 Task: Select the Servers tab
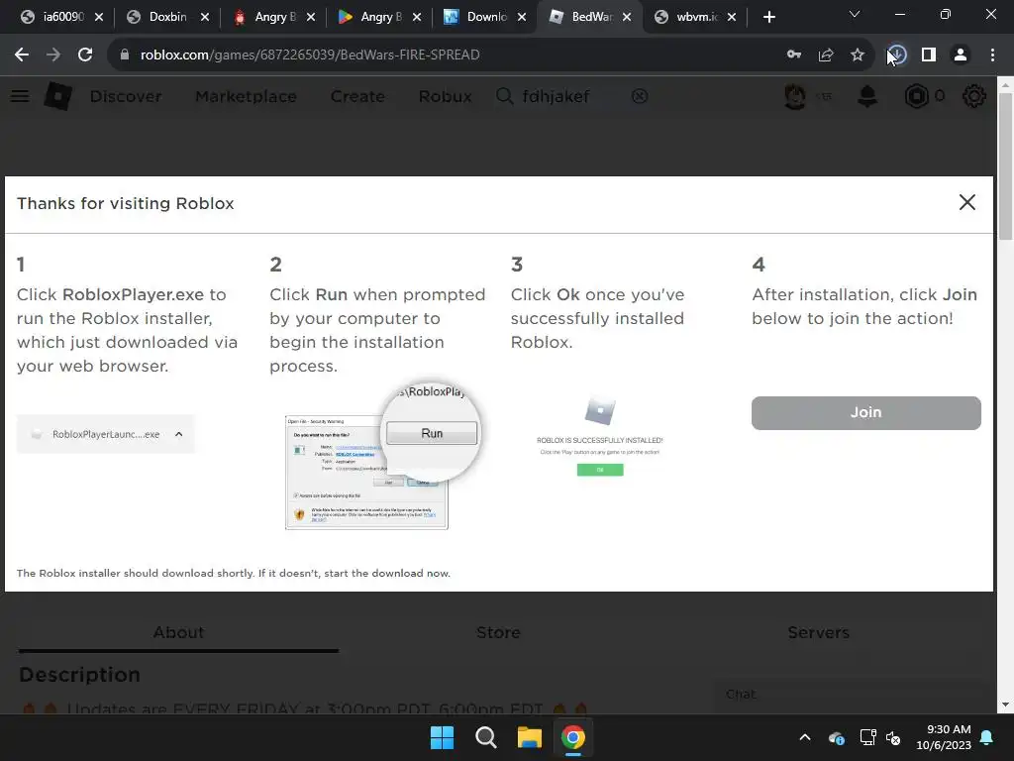point(818,632)
